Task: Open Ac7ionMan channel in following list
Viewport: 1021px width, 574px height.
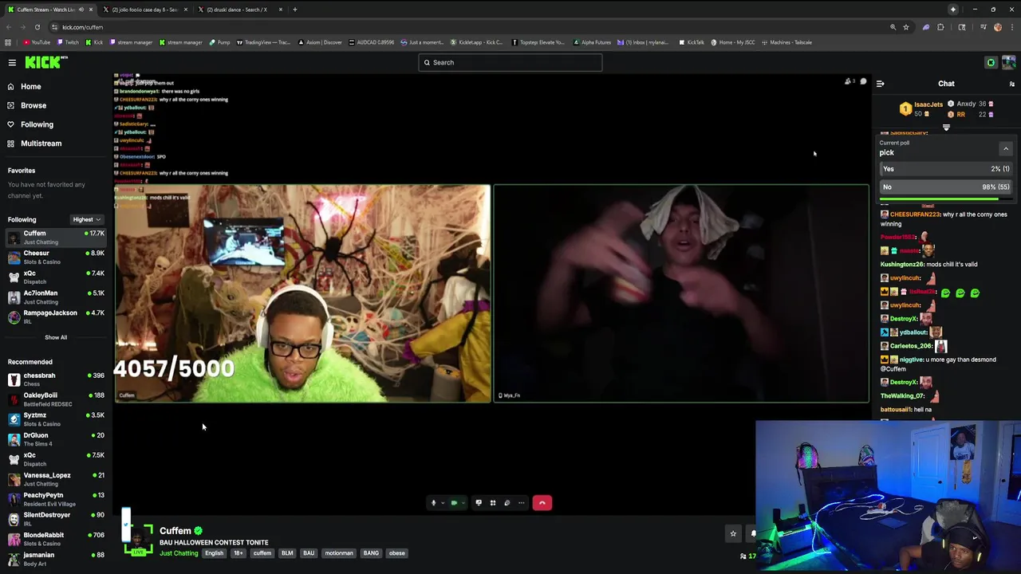Action: point(56,297)
